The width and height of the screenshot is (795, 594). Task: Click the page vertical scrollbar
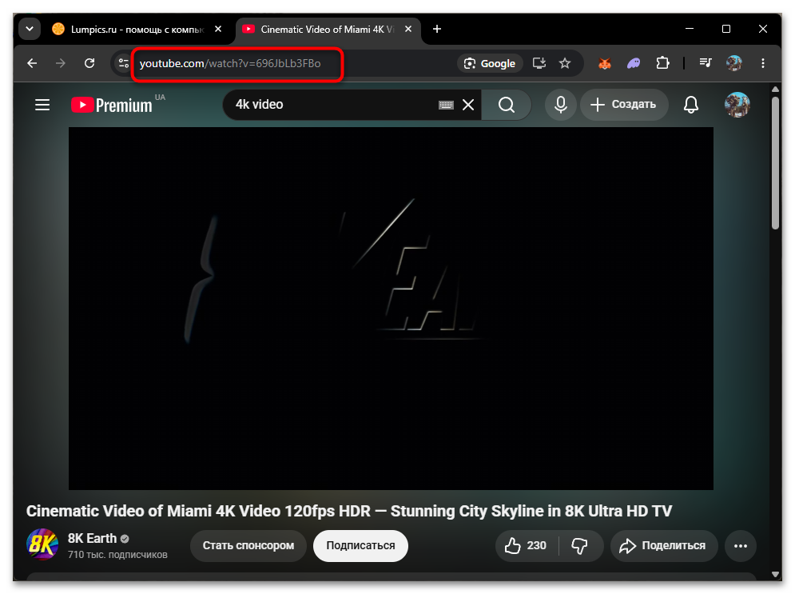(775, 163)
